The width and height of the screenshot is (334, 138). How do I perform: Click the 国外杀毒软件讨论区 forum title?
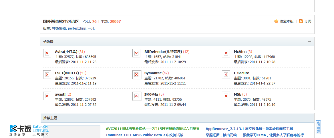[61, 21]
